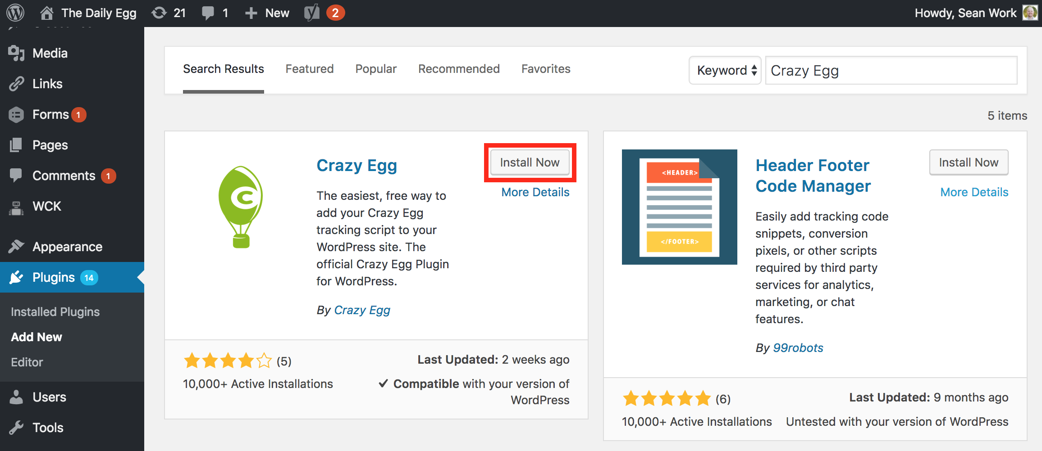Open The Daily Egg site home
This screenshot has height=451, width=1042.
(x=88, y=13)
